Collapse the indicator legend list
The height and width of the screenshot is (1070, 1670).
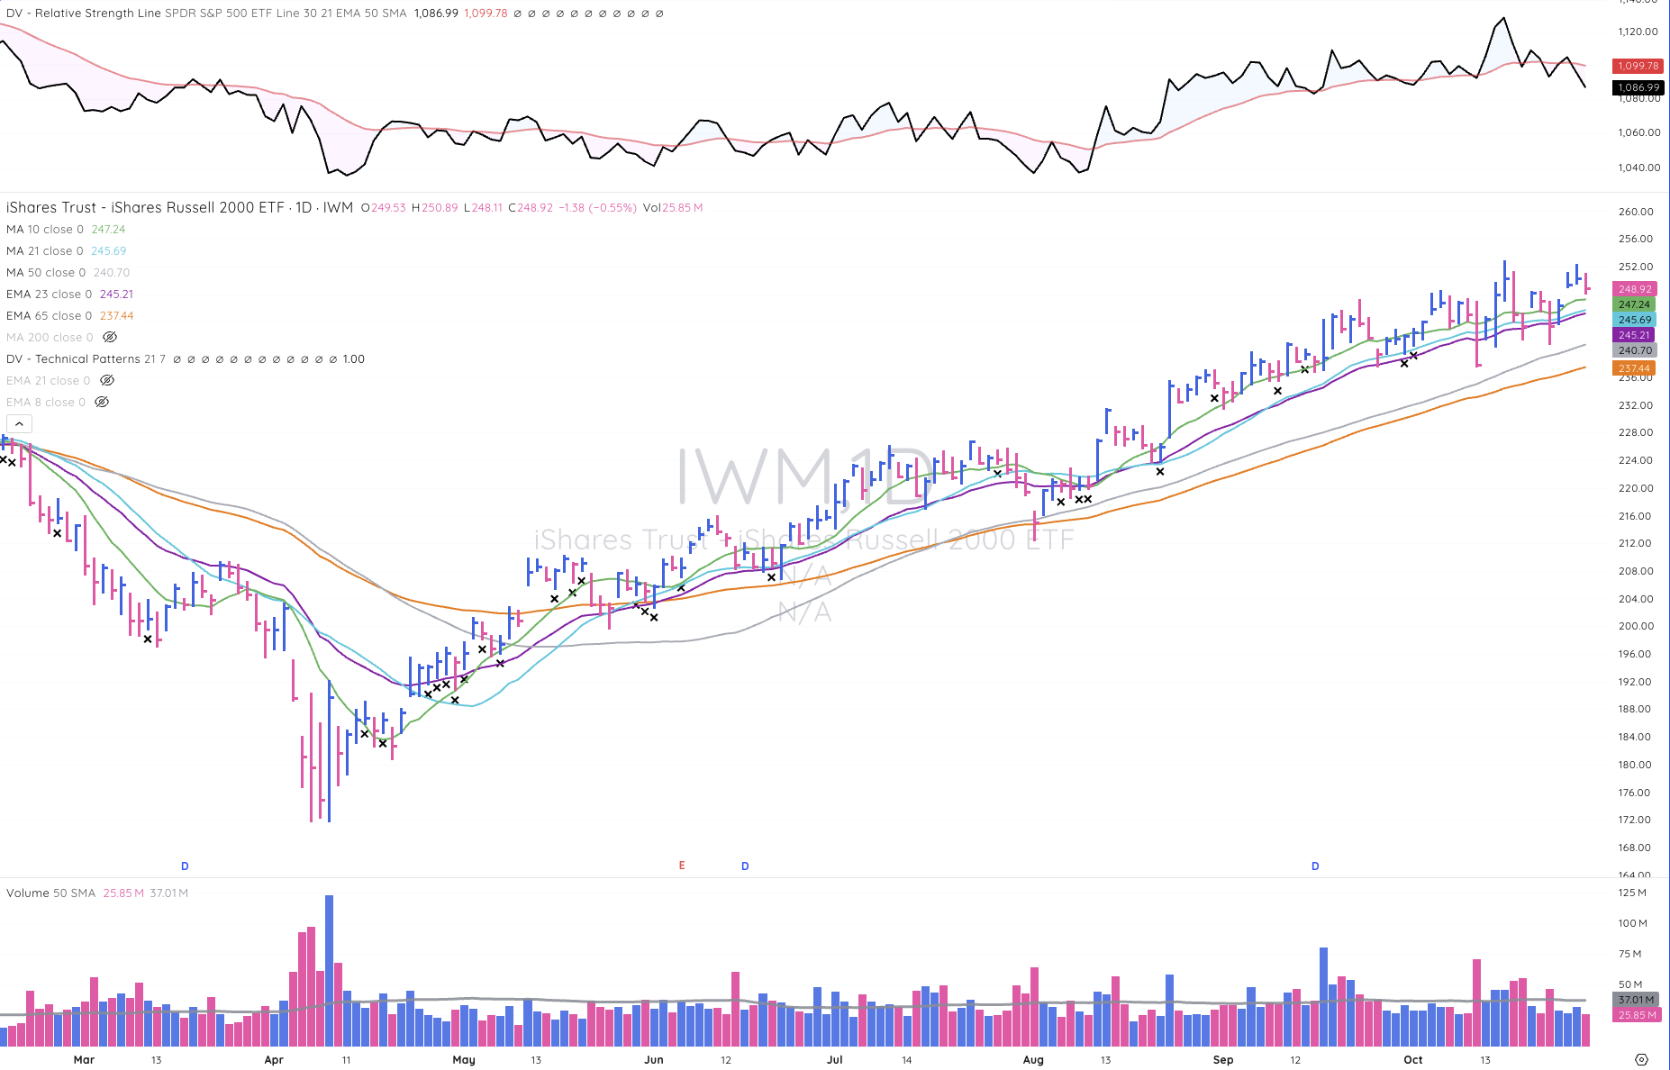coord(19,423)
